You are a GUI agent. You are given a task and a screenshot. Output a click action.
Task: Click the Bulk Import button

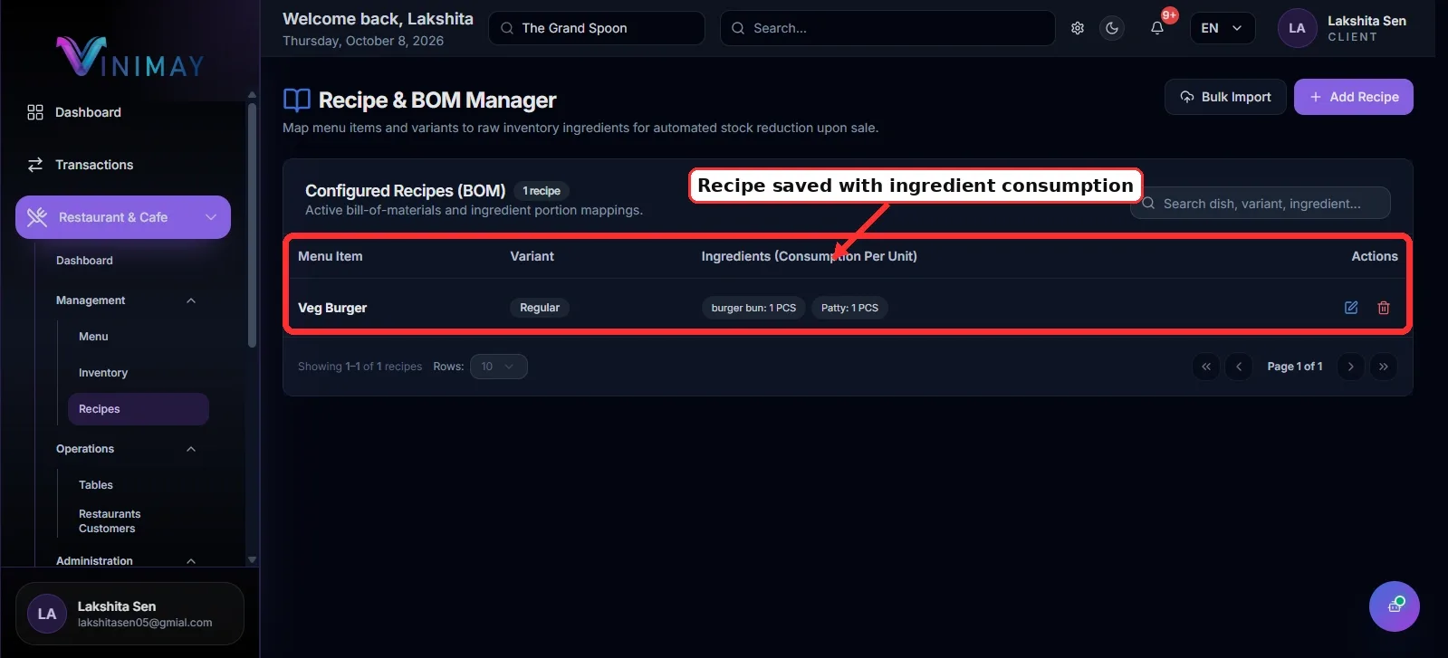click(x=1225, y=97)
